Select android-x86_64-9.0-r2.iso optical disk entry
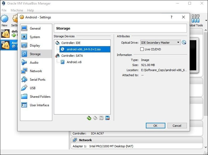The height and width of the screenshot is (155, 208). (85, 49)
